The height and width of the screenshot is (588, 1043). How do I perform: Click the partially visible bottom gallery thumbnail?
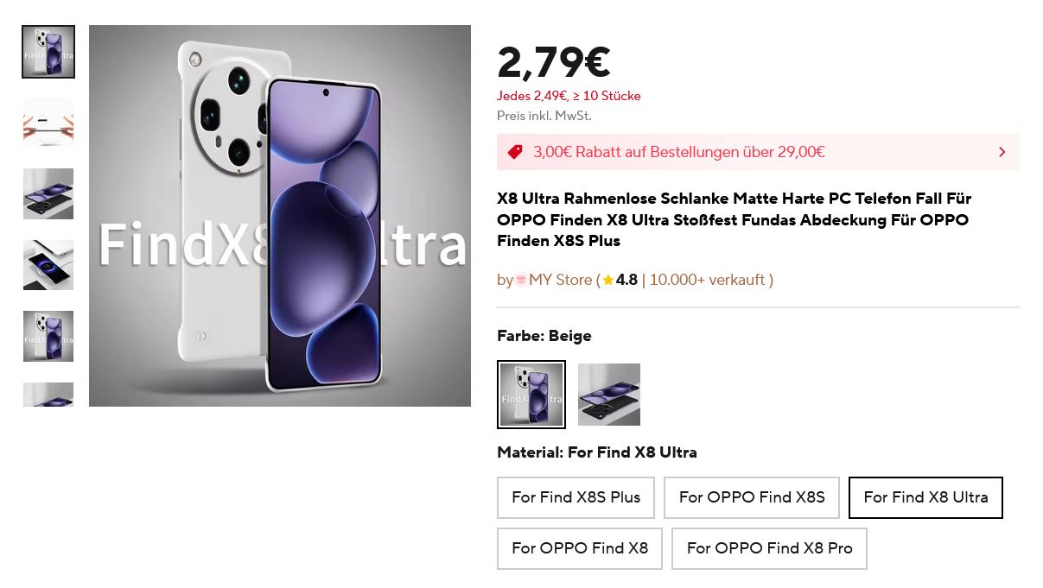48,395
